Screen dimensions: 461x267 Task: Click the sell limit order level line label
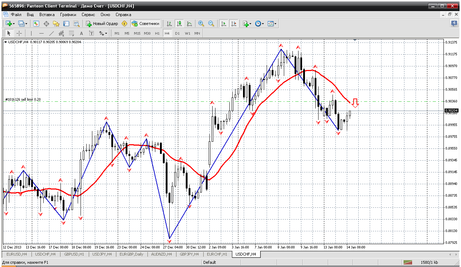click(23, 100)
